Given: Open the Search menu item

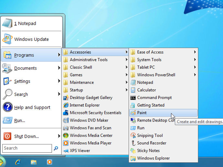Looking at the screenshot, I should (x=31, y=94).
